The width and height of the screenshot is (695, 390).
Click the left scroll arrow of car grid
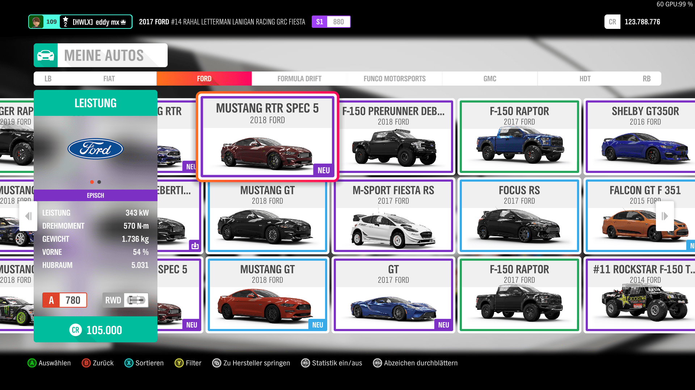(28, 216)
